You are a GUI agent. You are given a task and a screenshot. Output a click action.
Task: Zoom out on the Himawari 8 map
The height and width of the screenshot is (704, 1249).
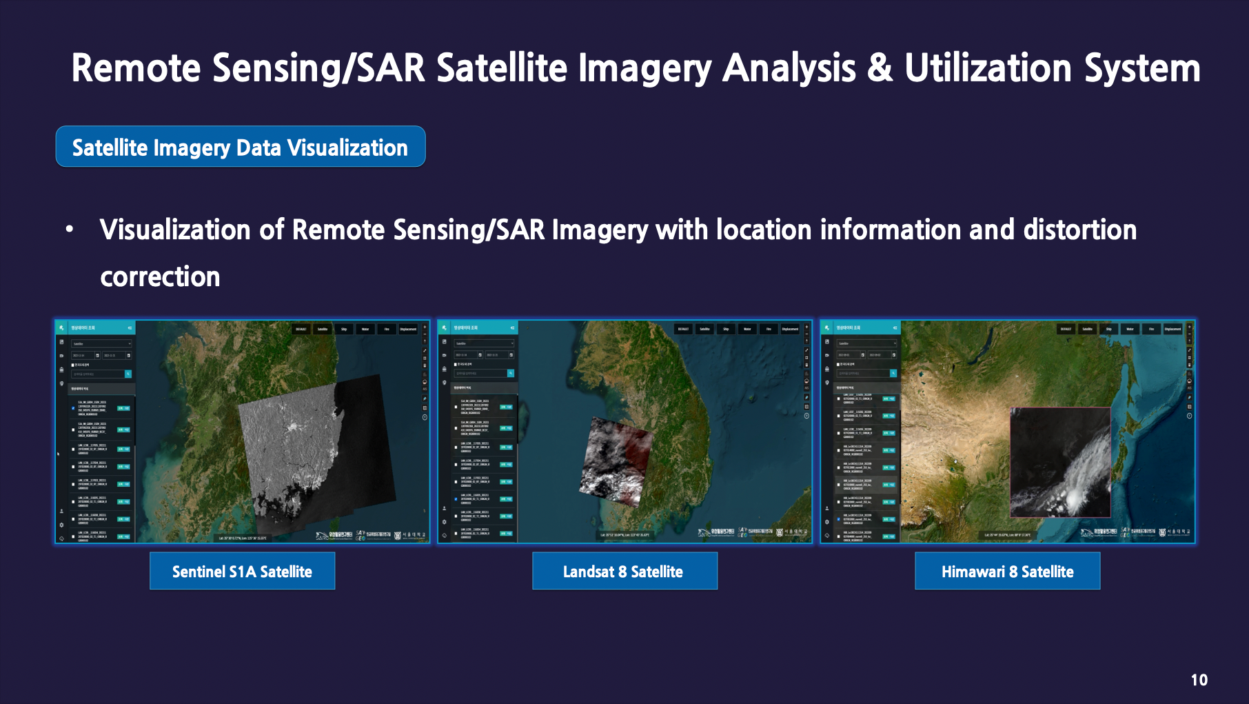(x=1190, y=334)
